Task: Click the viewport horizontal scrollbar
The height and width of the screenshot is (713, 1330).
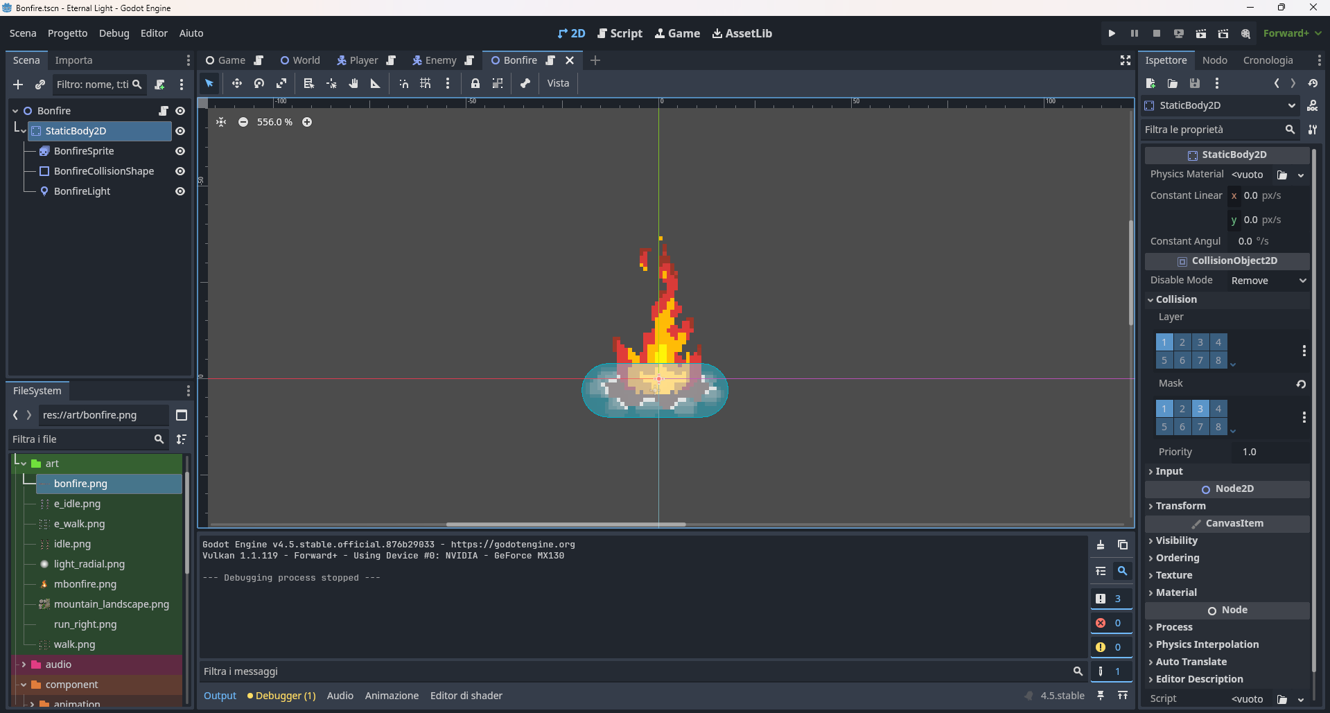Action: click(566, 525)
